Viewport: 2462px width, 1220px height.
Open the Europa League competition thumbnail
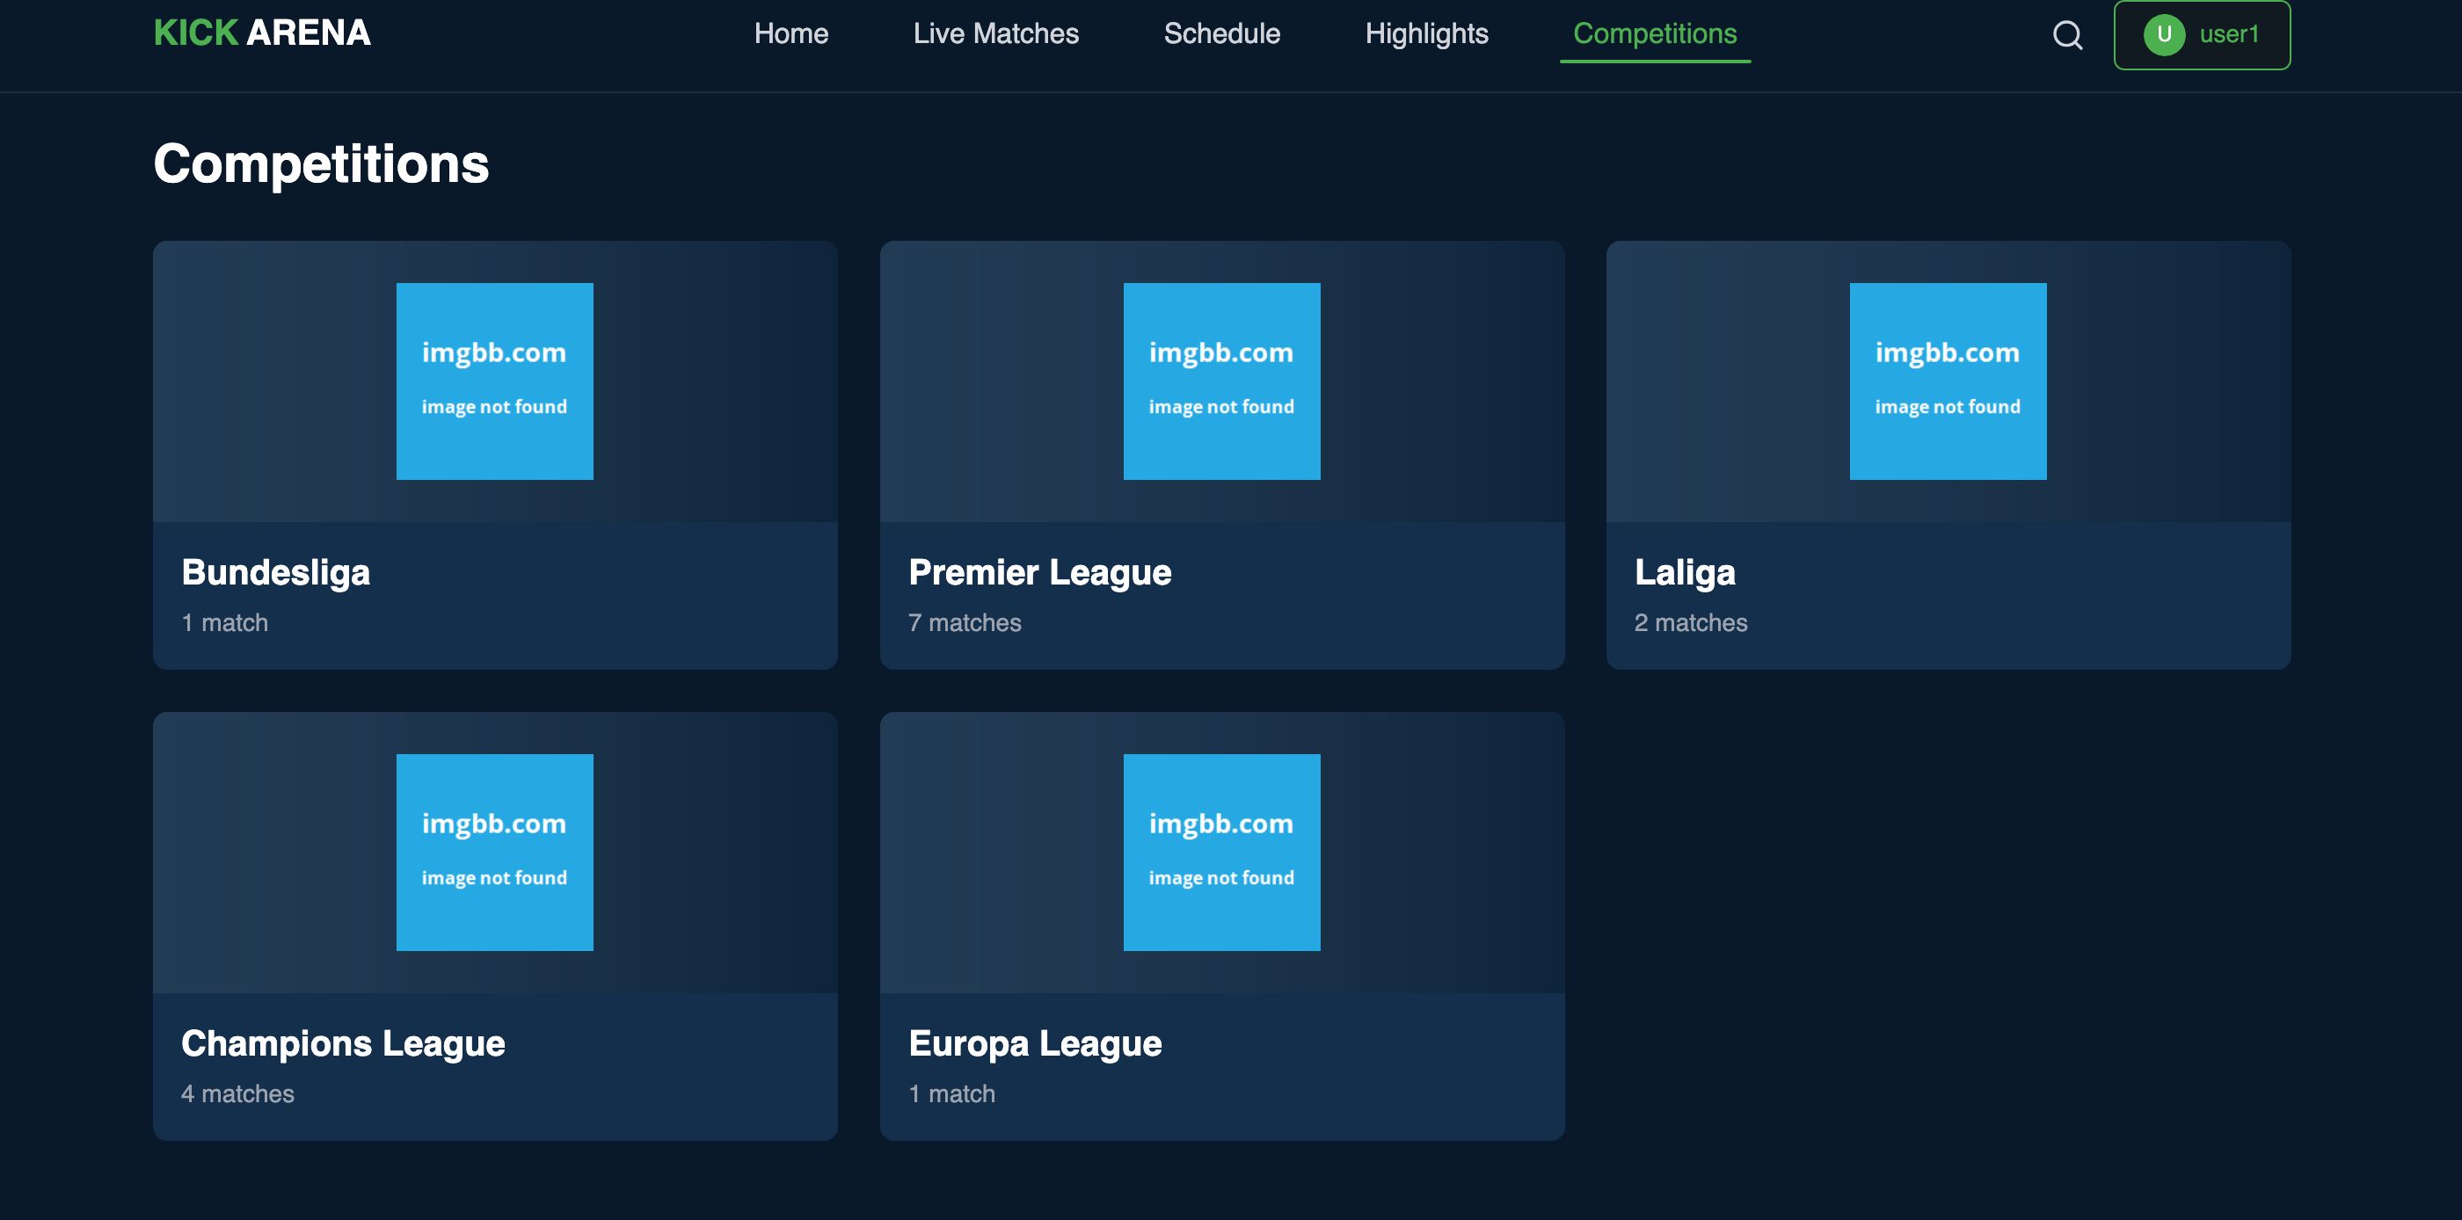pos(1221,853)
